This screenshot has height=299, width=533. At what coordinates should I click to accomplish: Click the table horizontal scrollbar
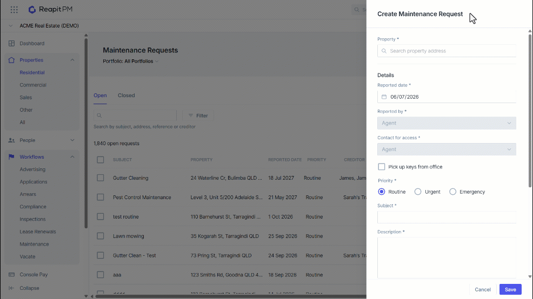pyautogui.click(x=230, y=296)
